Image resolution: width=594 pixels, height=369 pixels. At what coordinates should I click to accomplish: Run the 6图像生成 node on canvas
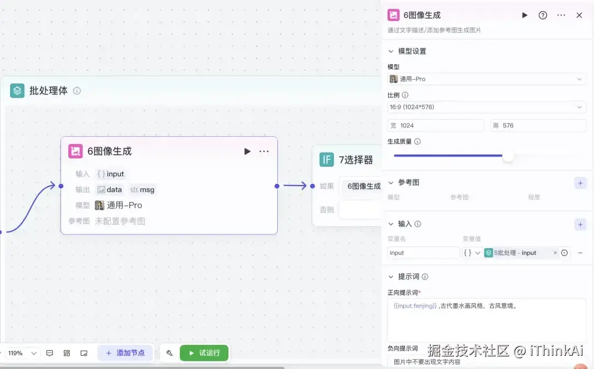(x=247, y=151)
